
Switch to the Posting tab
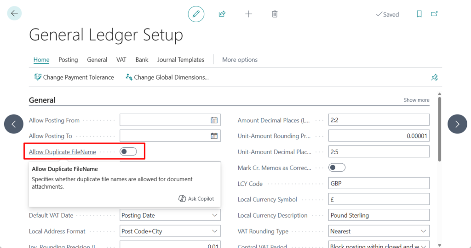point(68,60)
